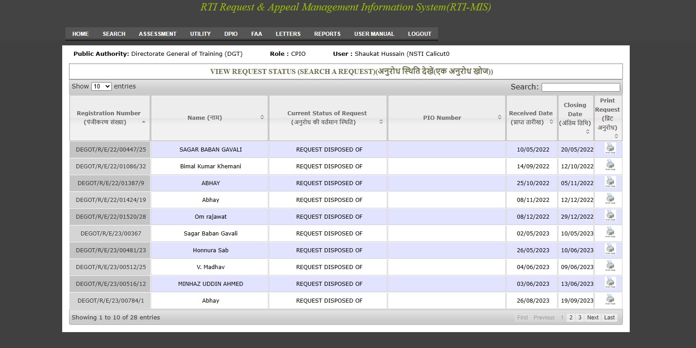
Task: Click registration number DEGOT/R/E/23/00516/12
Action: click(x=111, y=284)
